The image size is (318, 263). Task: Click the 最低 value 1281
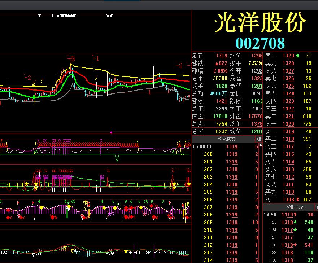(x=257, y=86)
